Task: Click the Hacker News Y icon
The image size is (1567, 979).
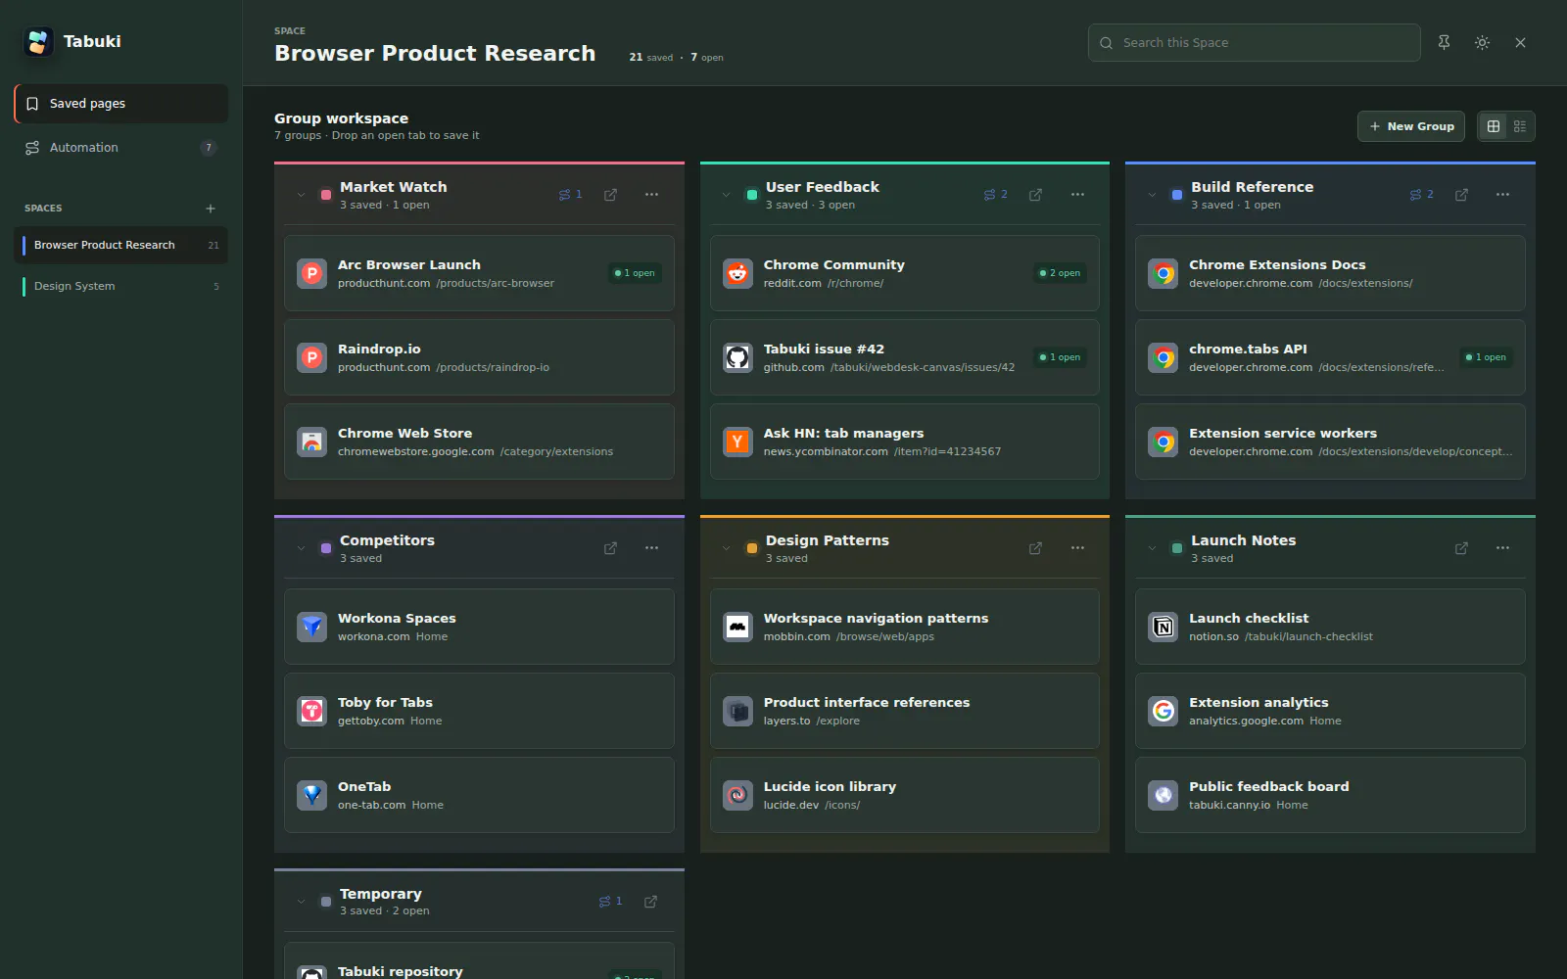Action: [737, 442]
